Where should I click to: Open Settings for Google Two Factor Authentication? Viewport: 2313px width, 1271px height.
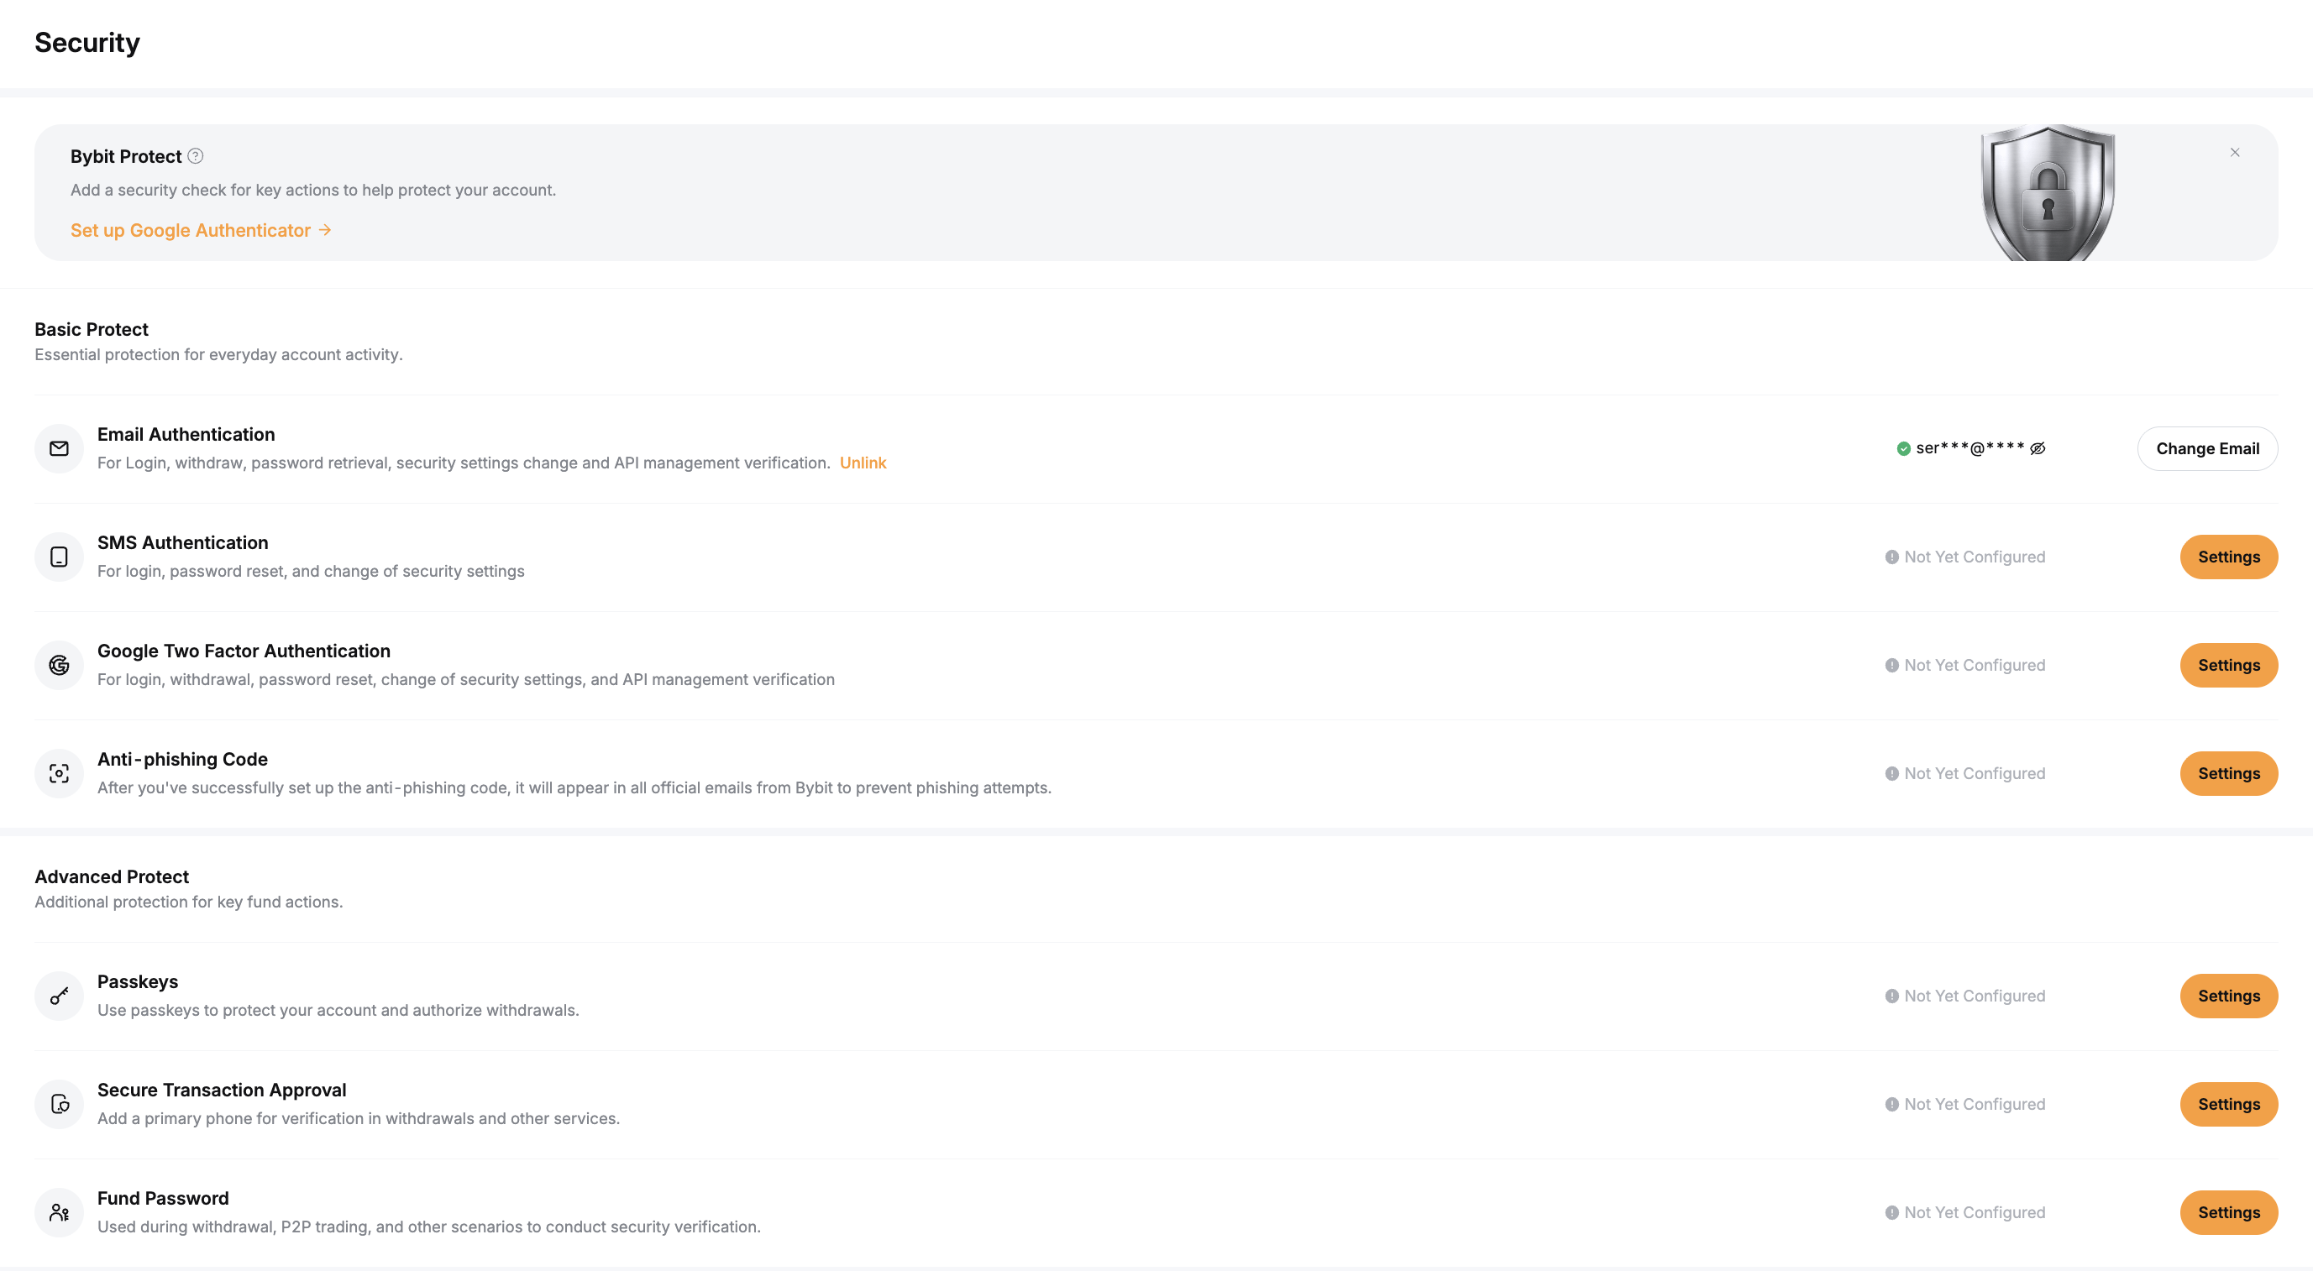(2229, 665)
